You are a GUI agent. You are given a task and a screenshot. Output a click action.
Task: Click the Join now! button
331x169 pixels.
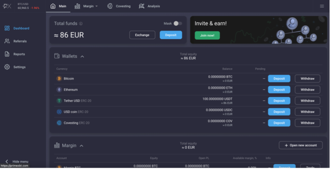(x=208, y=36)
